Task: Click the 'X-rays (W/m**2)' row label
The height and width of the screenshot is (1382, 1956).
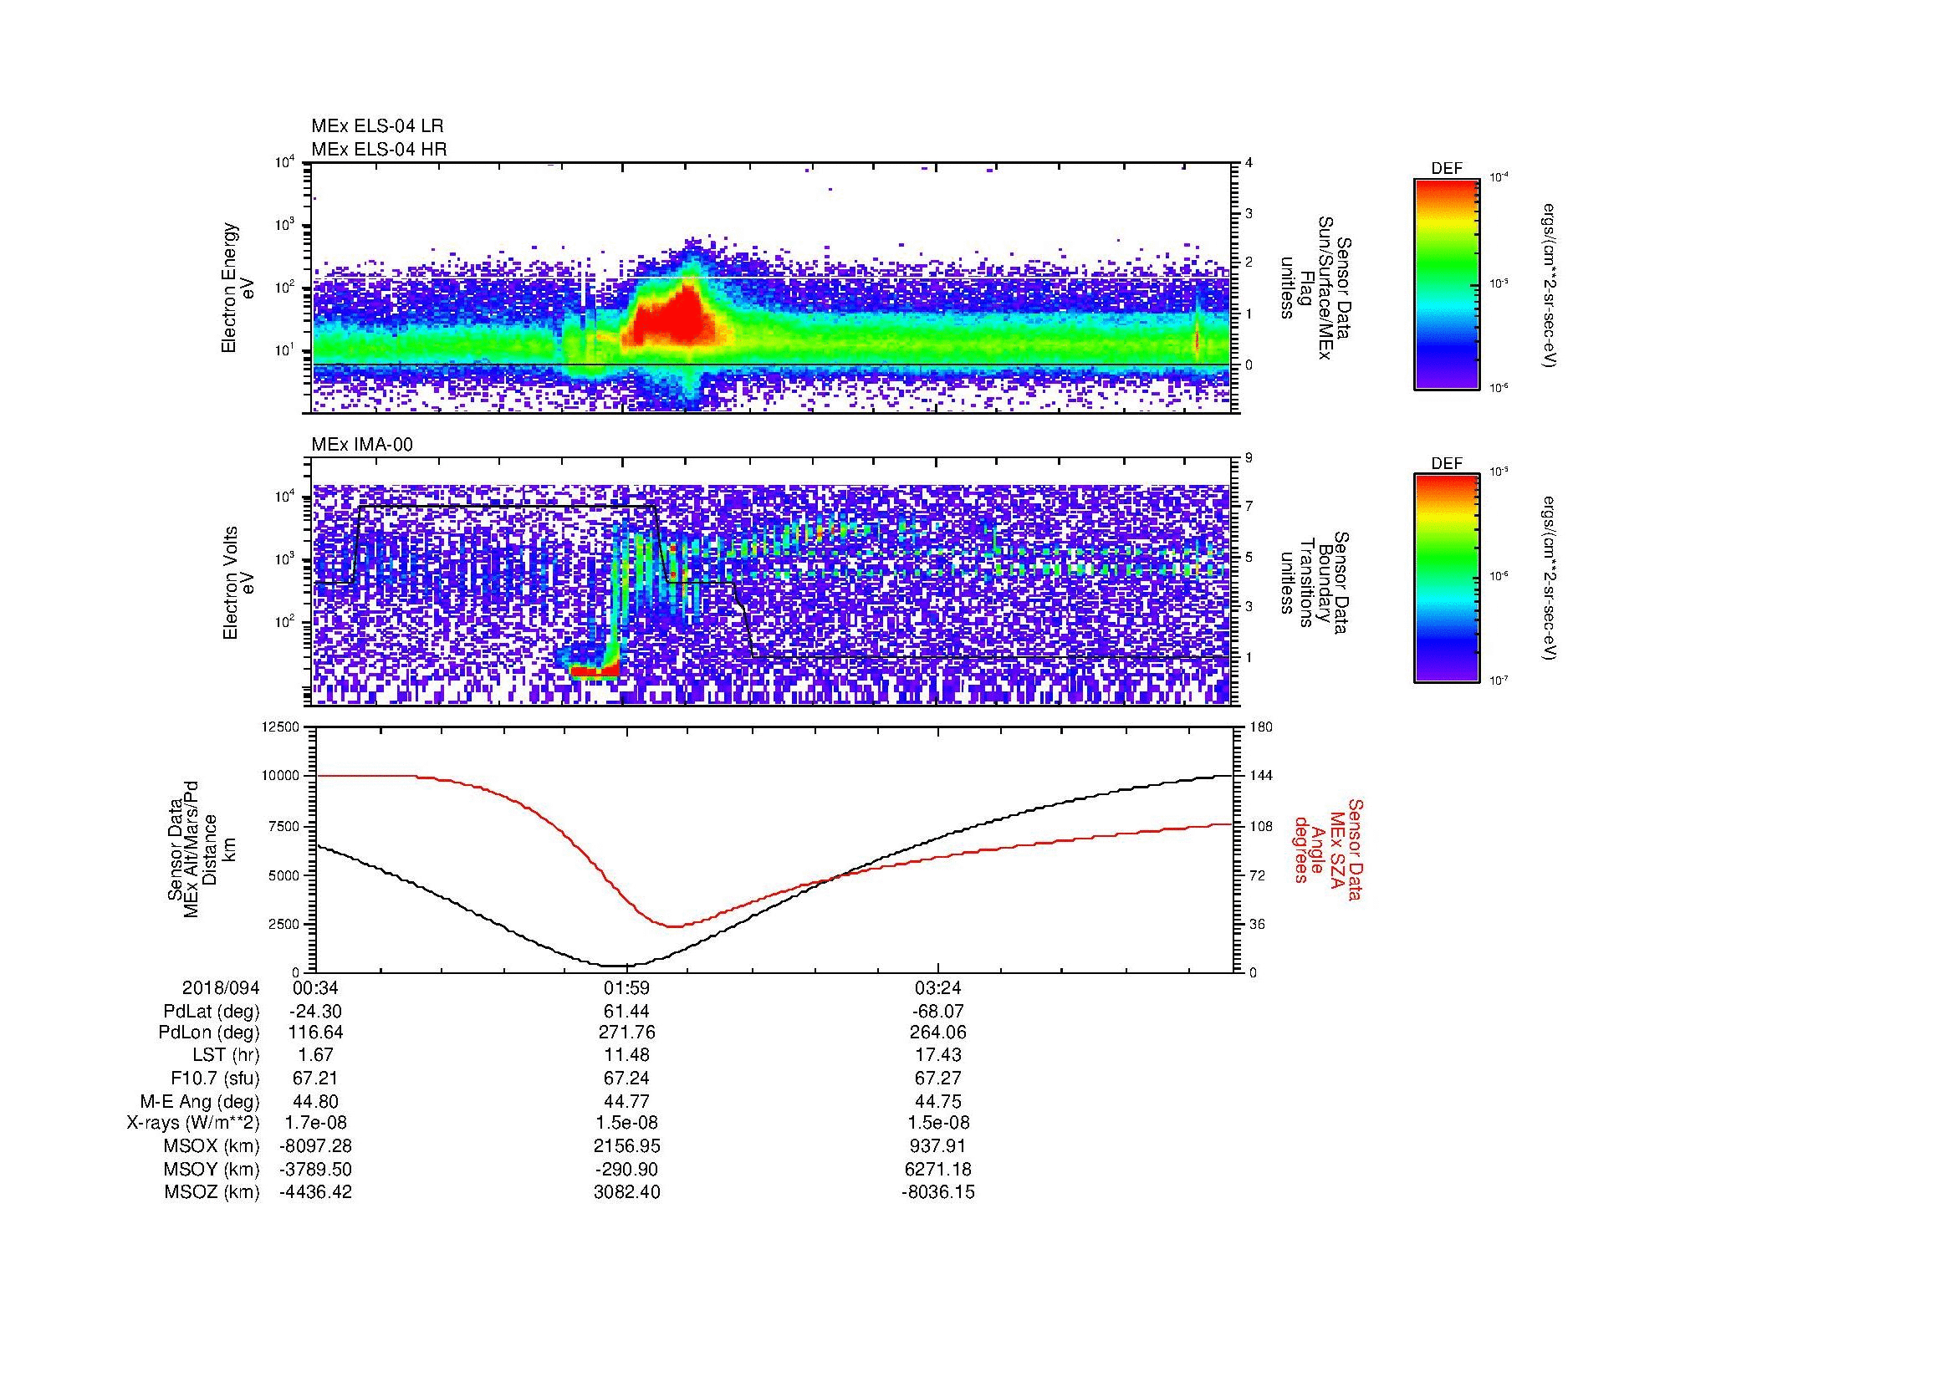Action: coord(193,1123)
